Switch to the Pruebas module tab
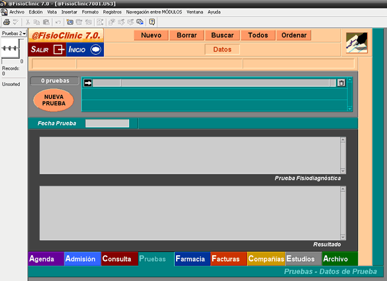This screenshot has height=281, width=387. pyautogui.click(x=156, y=259)
